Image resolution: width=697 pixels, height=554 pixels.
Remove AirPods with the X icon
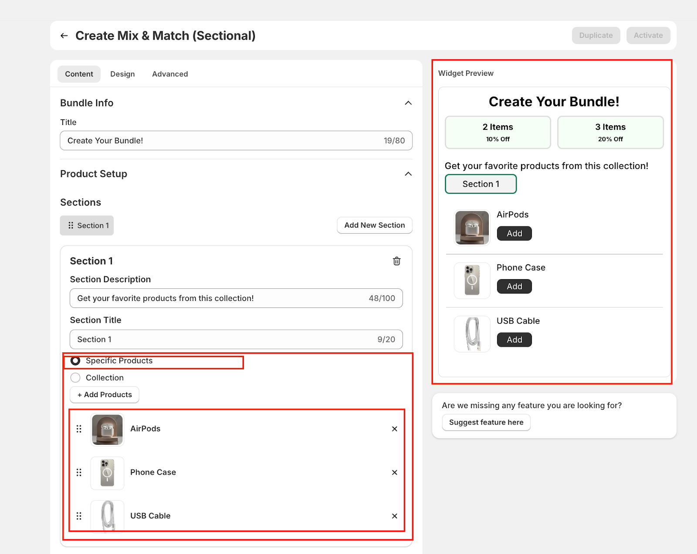(394, 429)
